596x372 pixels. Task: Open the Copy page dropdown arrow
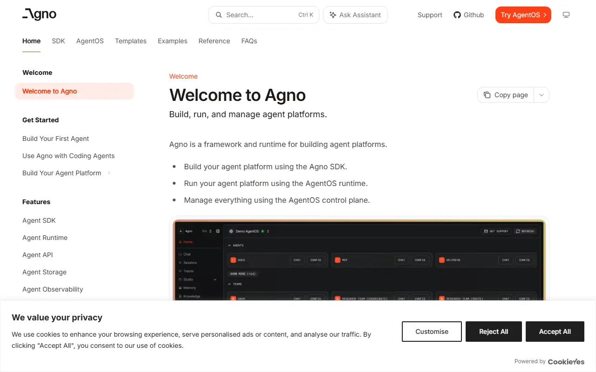click(x=542, y=95)
